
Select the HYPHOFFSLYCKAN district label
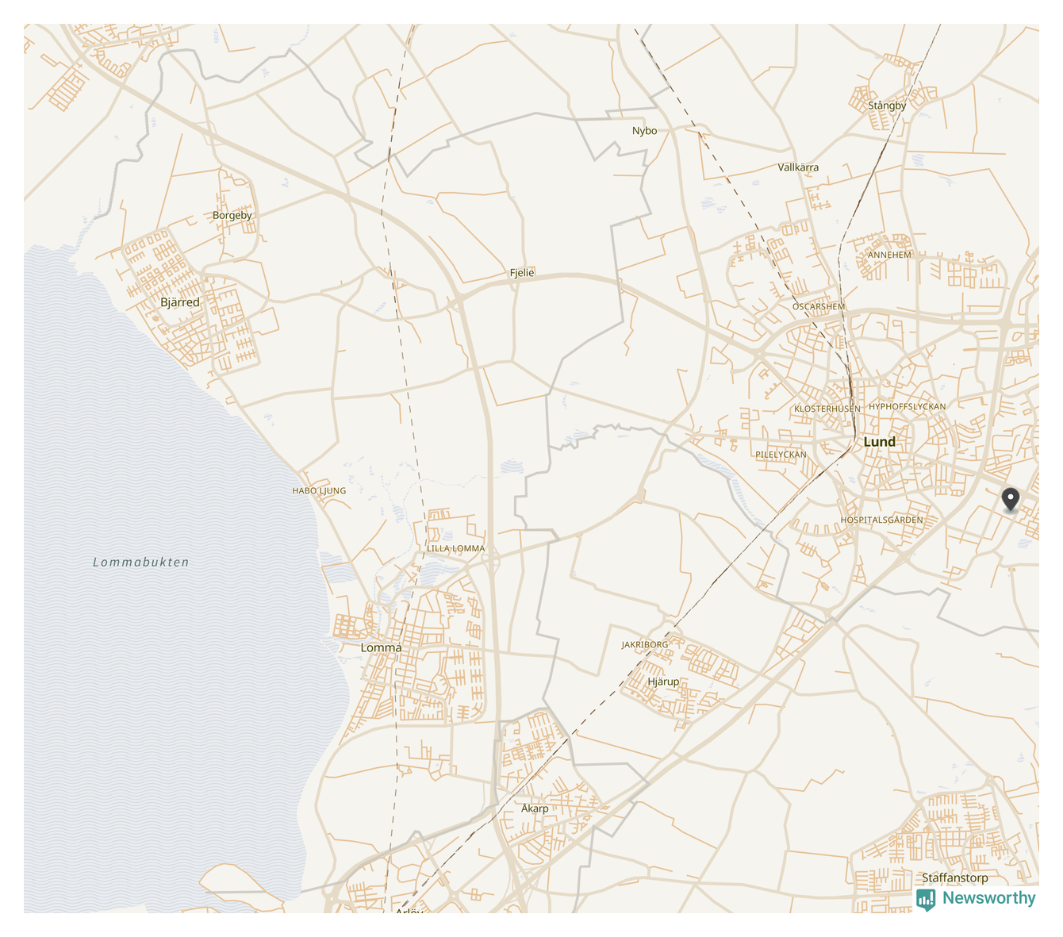coord(907,406)
